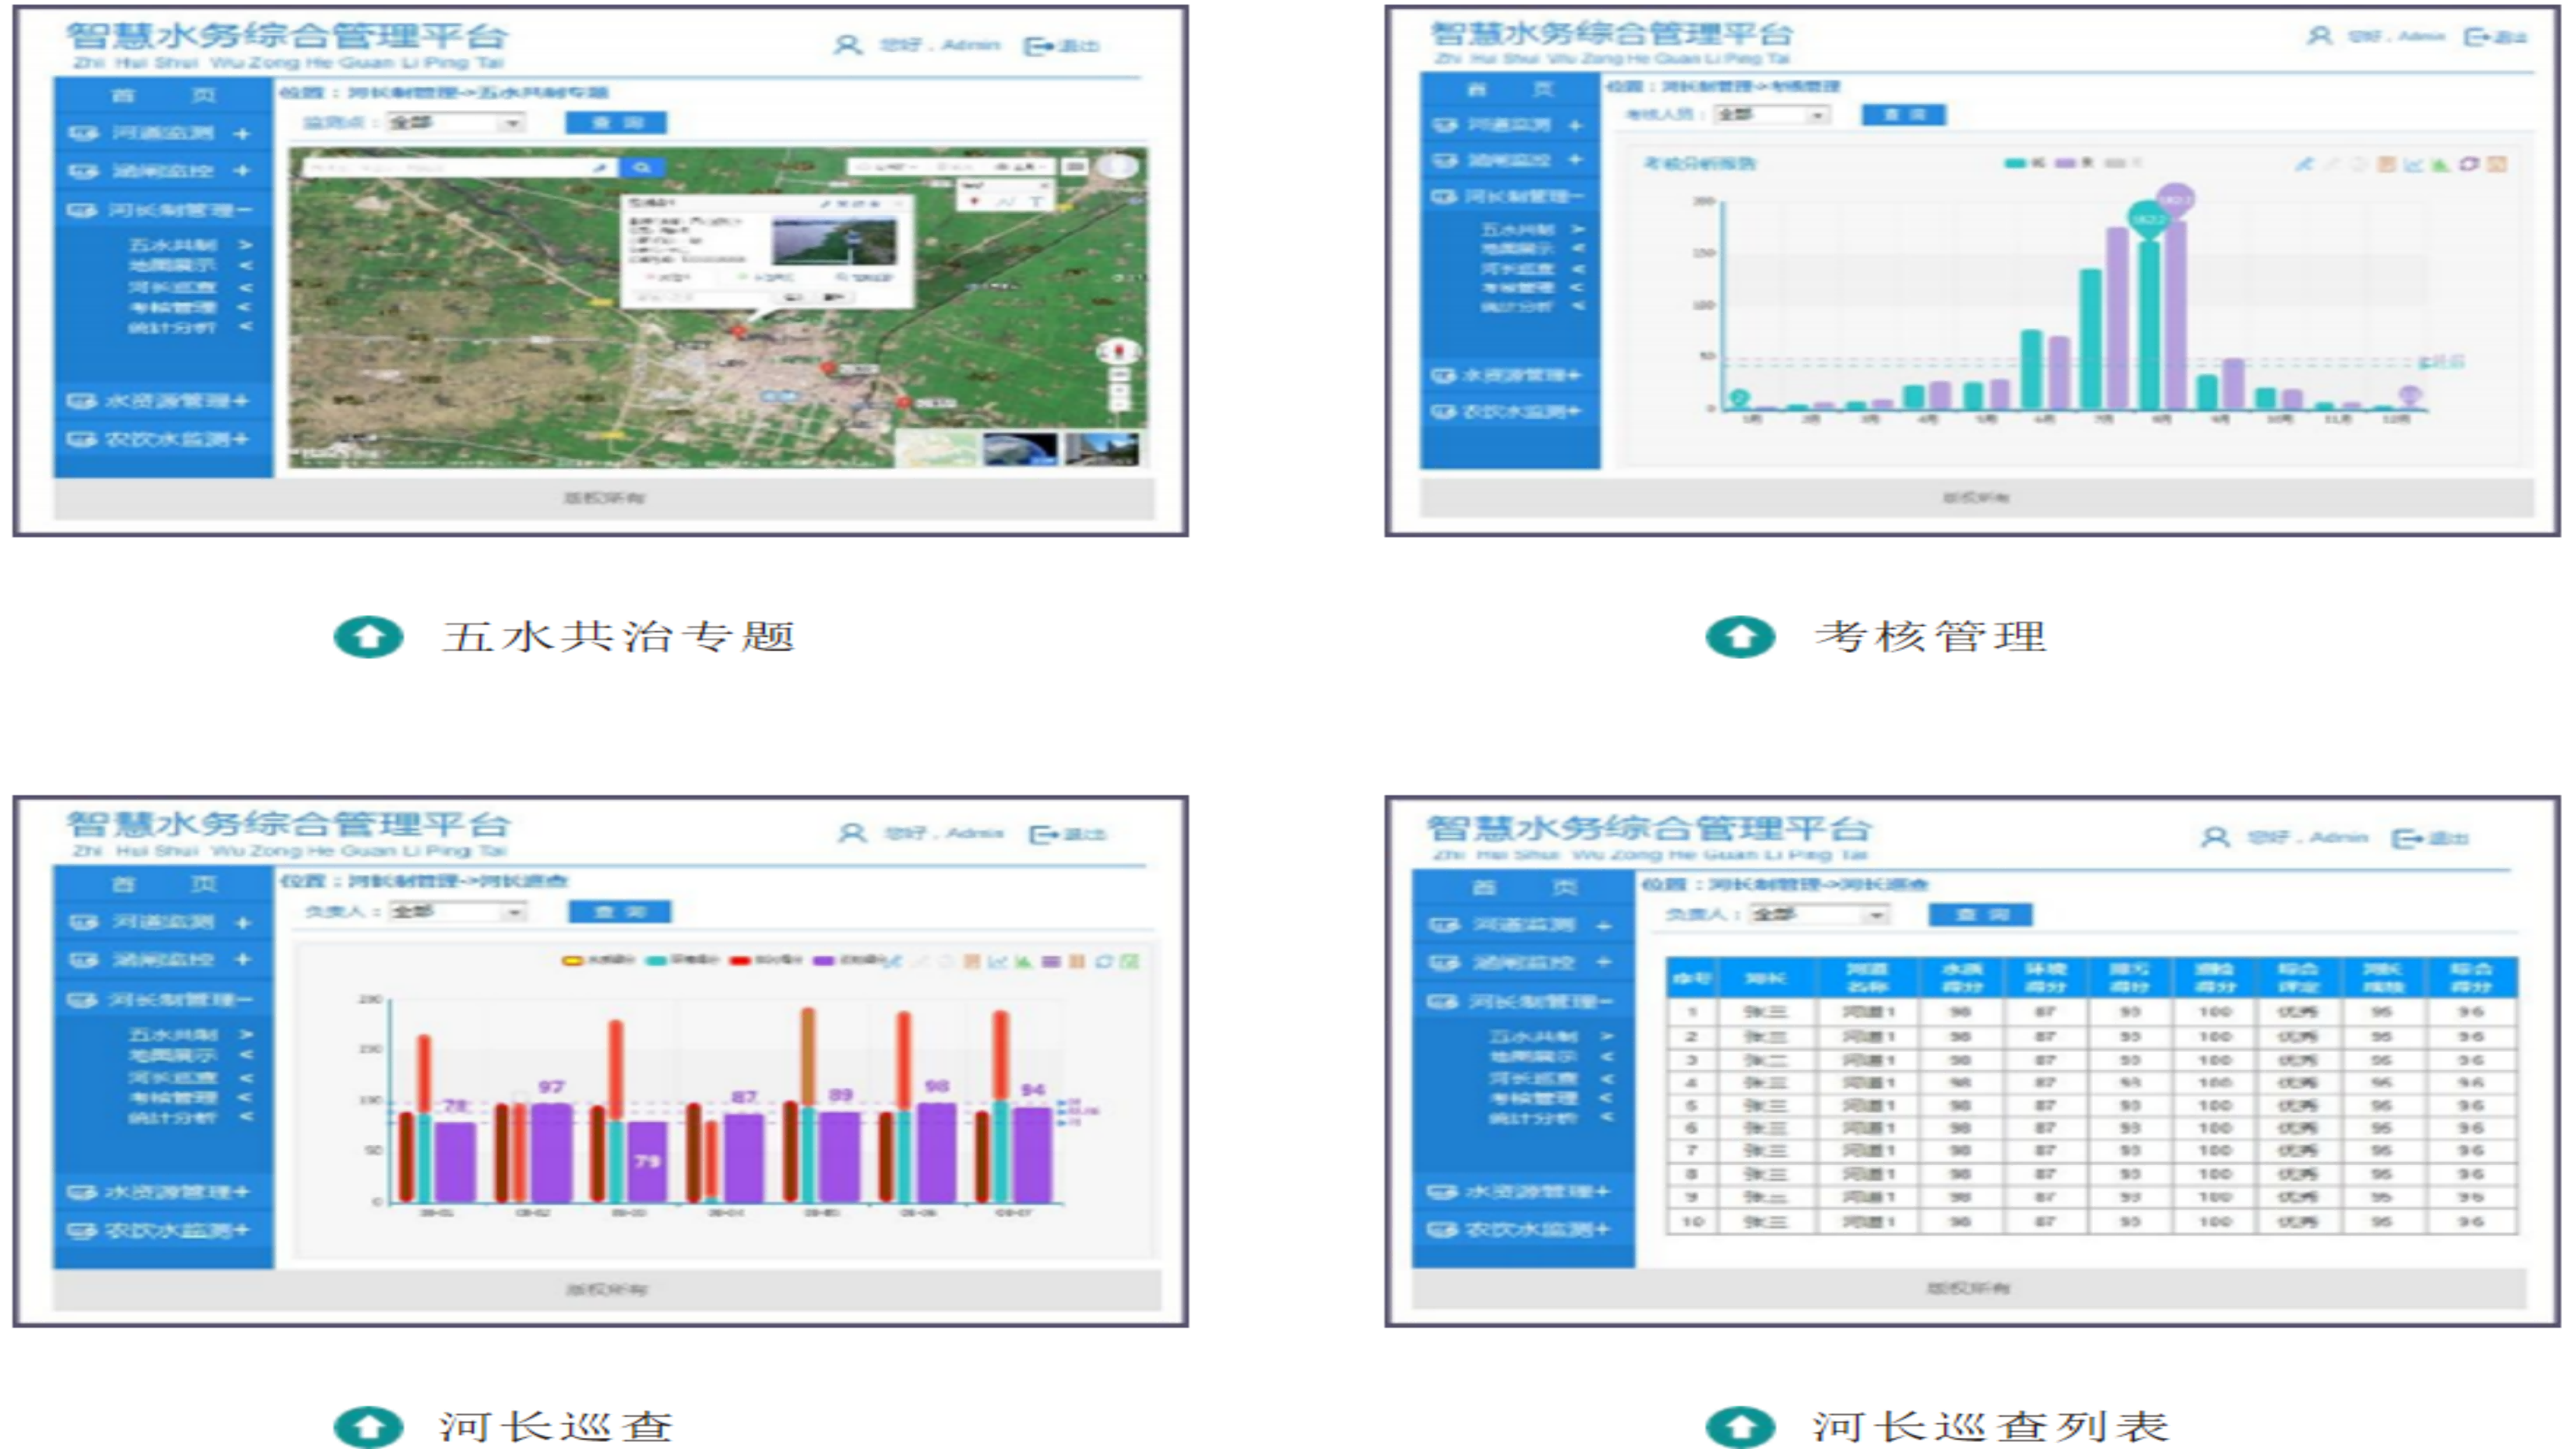Click the 涵闸监控 sidebar icon in 考核管理 panel
The width and height of the screenshot is (2576, 1449).
click(1444, 160)
